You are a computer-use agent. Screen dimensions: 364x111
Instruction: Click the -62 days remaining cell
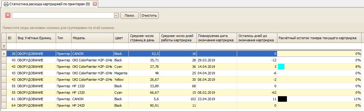click(257, 92)
